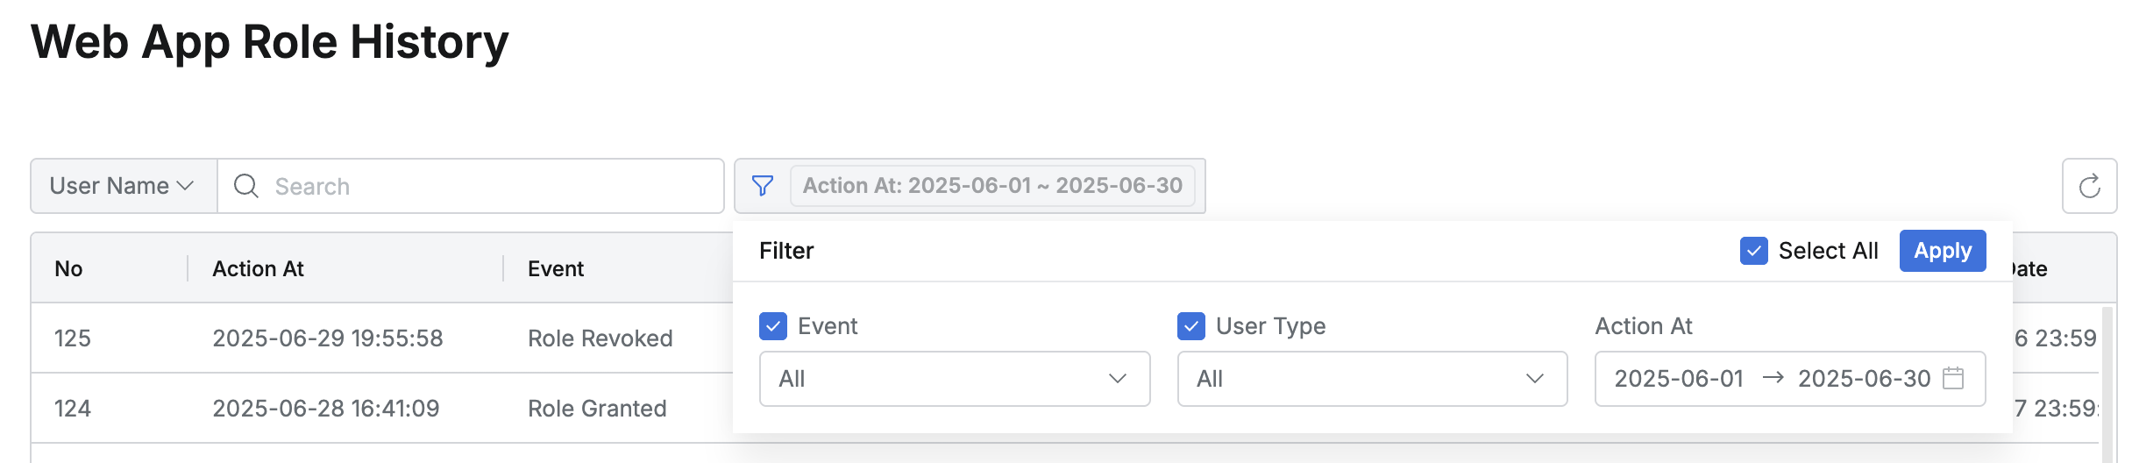Uncheck the Event filter checkbox
Viewport: 2132px width, 463px height.
(x=773, y=326)
